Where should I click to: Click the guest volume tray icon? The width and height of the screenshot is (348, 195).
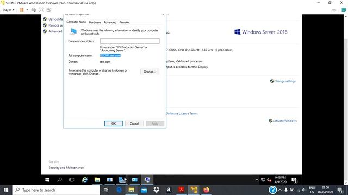point(269,180)
